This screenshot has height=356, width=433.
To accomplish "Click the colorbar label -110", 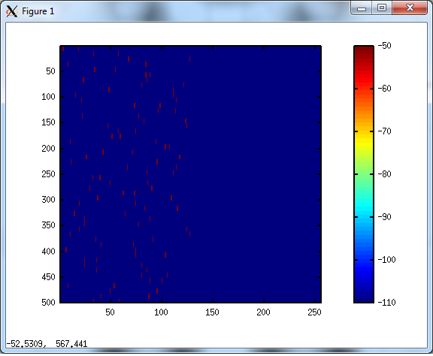I will coord(386,303).
